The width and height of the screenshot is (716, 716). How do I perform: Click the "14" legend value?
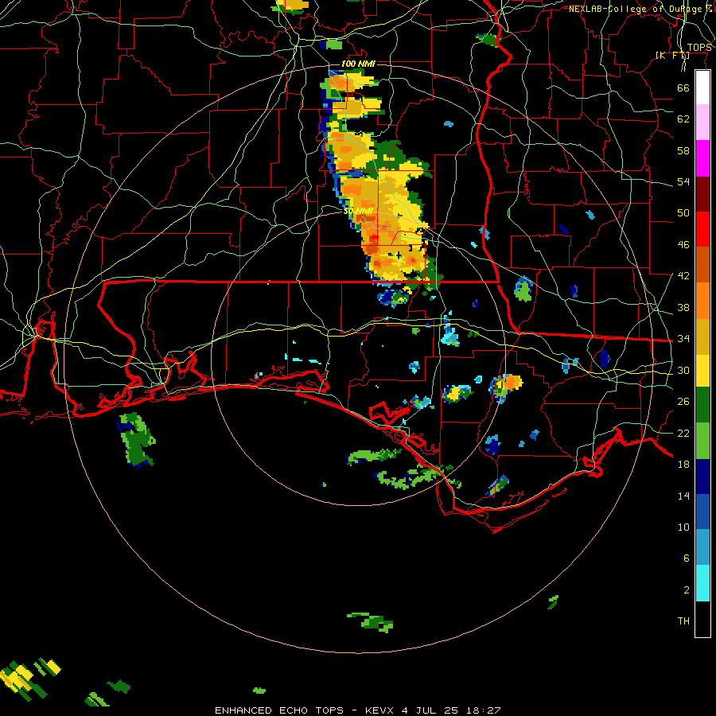(x=683, y=496)
